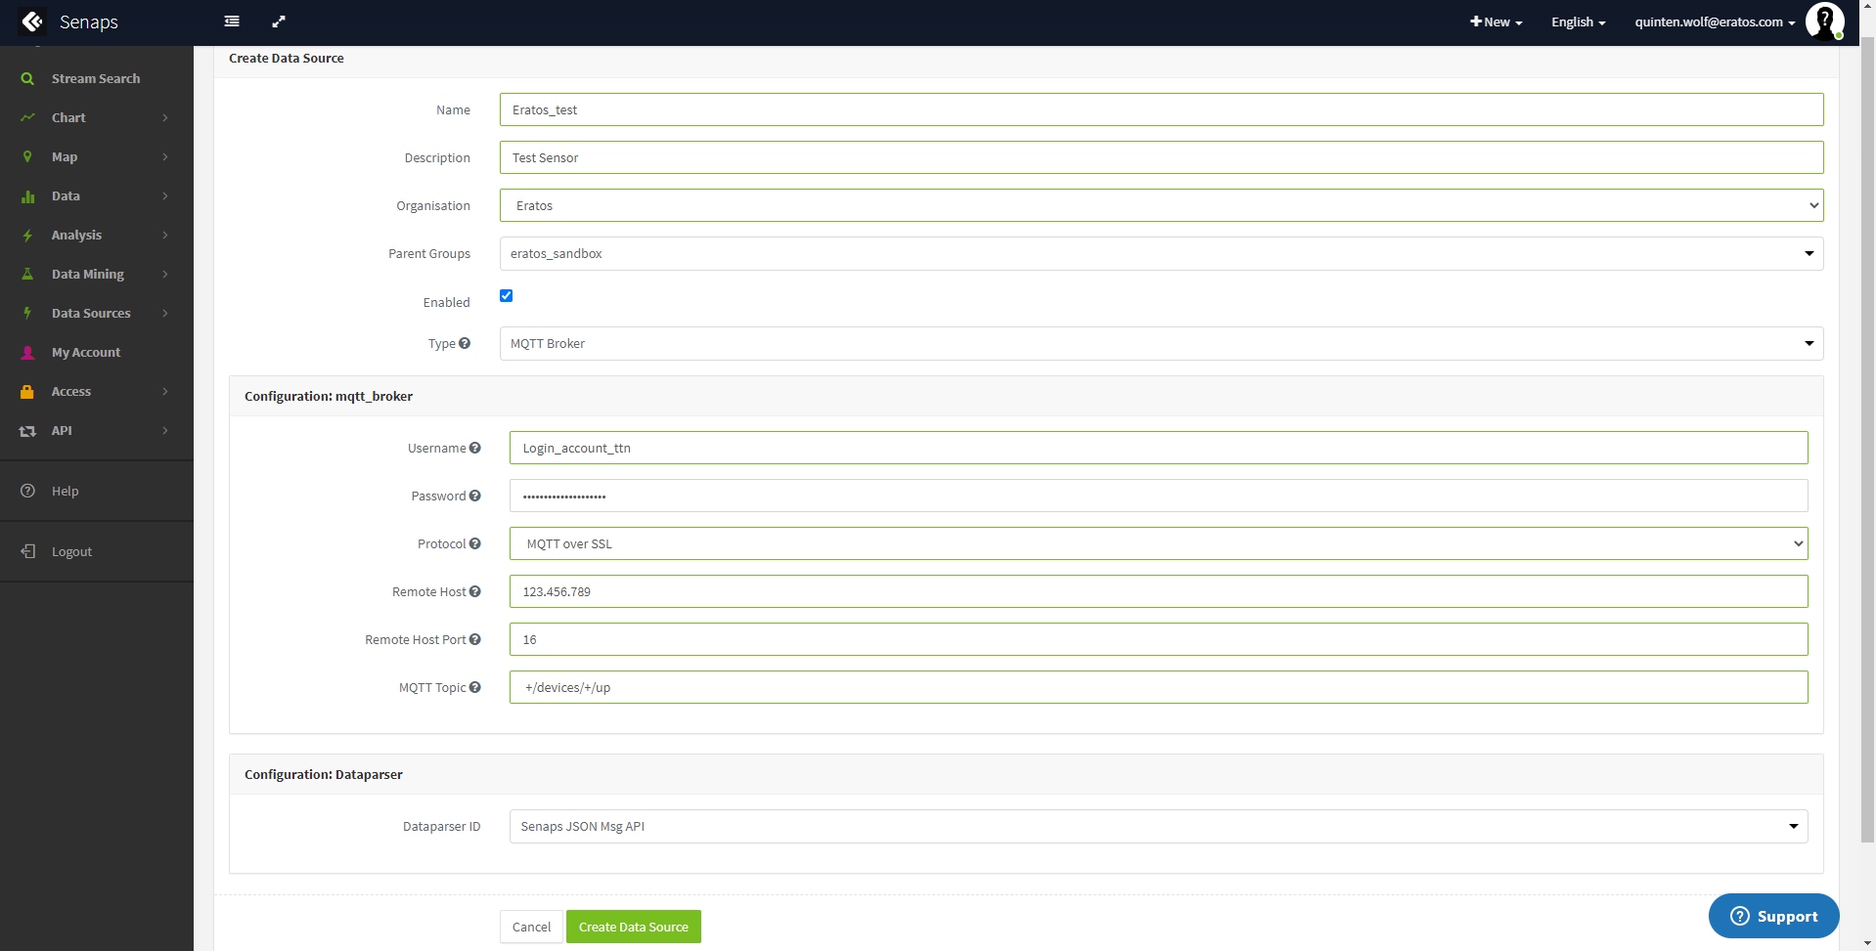Image resolution: width=1876 pixels, height=951 pixels.
Task: Open the Analysis sidebar menu item
Action: 96,235
